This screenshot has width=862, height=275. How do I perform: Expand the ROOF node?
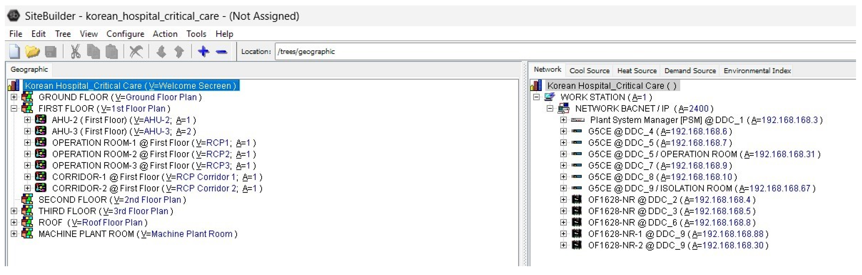(x=14, y=222)
